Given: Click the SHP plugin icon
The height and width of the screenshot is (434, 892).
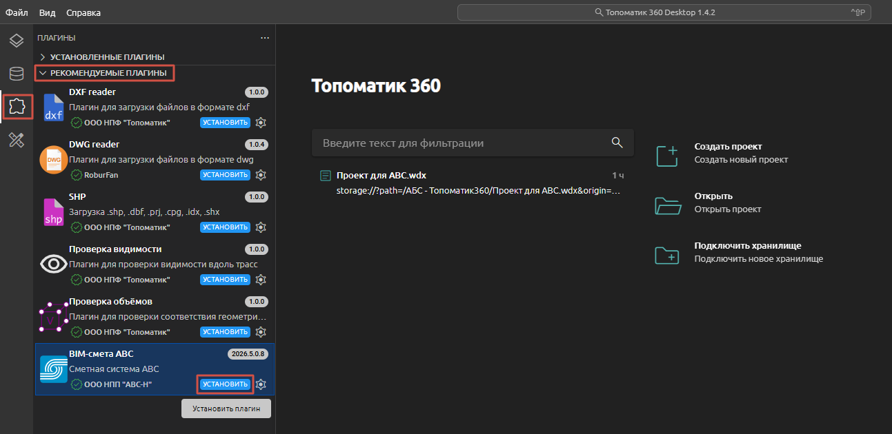Looking at the screenshot, I should [x=53, y=212].
